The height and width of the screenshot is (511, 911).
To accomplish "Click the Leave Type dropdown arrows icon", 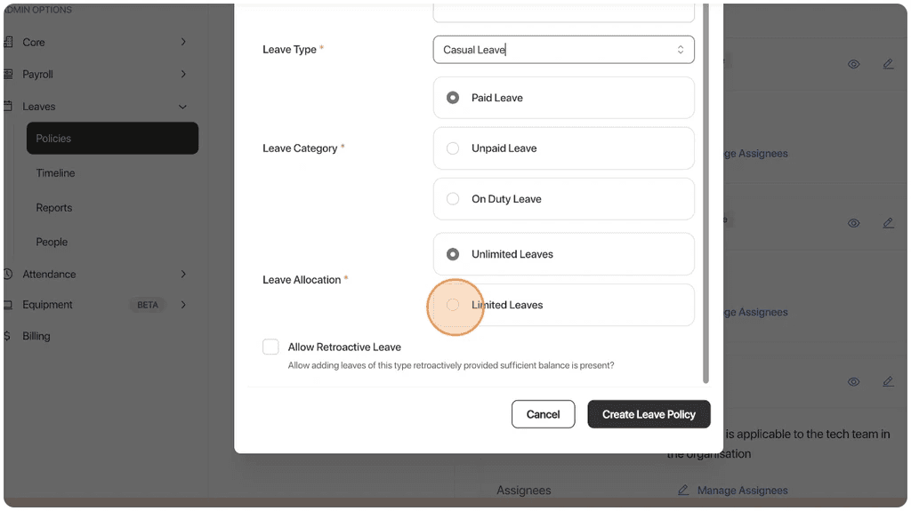I will (x=681, y=50).
